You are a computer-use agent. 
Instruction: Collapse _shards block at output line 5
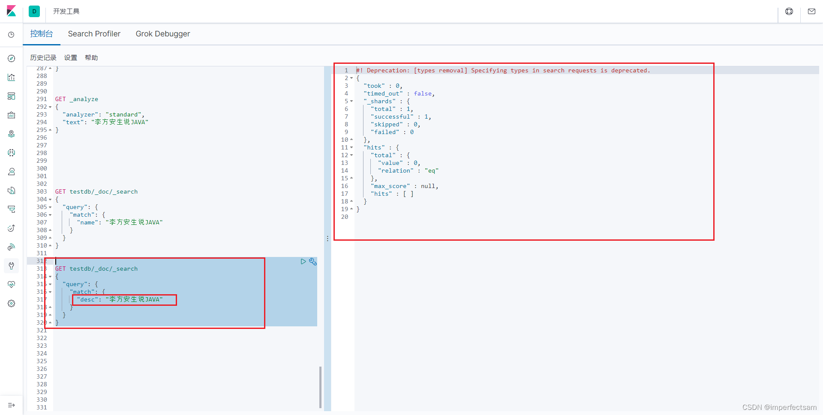[x=351, y=102]
